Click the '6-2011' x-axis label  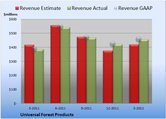click(60, 108)
